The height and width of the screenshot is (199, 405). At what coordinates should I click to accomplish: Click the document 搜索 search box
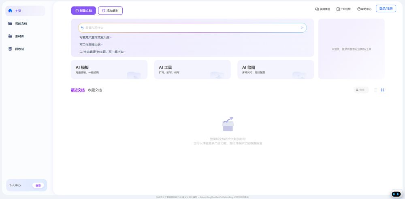coord(361,90)
